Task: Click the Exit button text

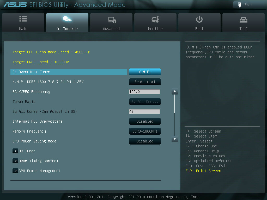Action: tap(248, 5)
